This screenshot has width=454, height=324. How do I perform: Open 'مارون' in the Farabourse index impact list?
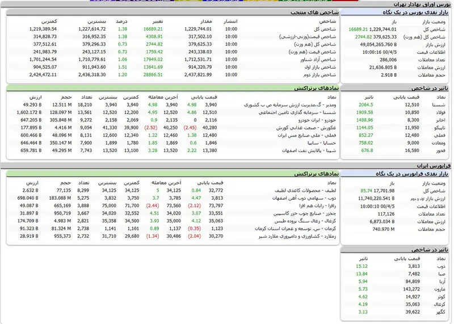[x=440, y=289]
